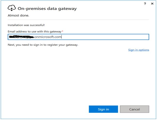Click the red required-field asterisk
Viewport: 157px width, 120px height.
(x=62, y=31)
